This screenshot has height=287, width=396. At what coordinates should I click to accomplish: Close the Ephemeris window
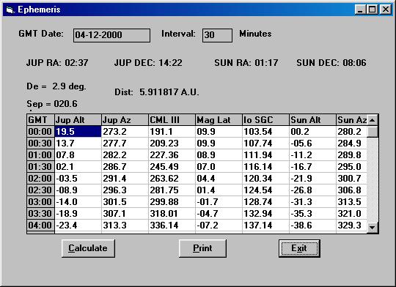tap(386, 10)
